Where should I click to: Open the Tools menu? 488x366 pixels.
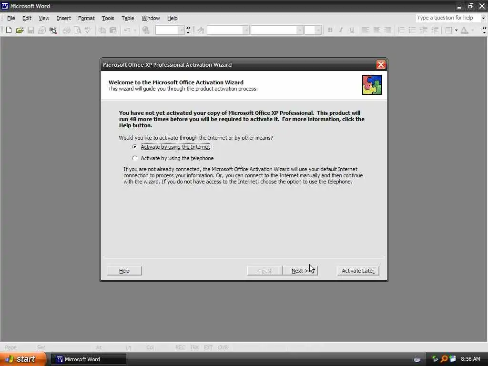[108, 19]
